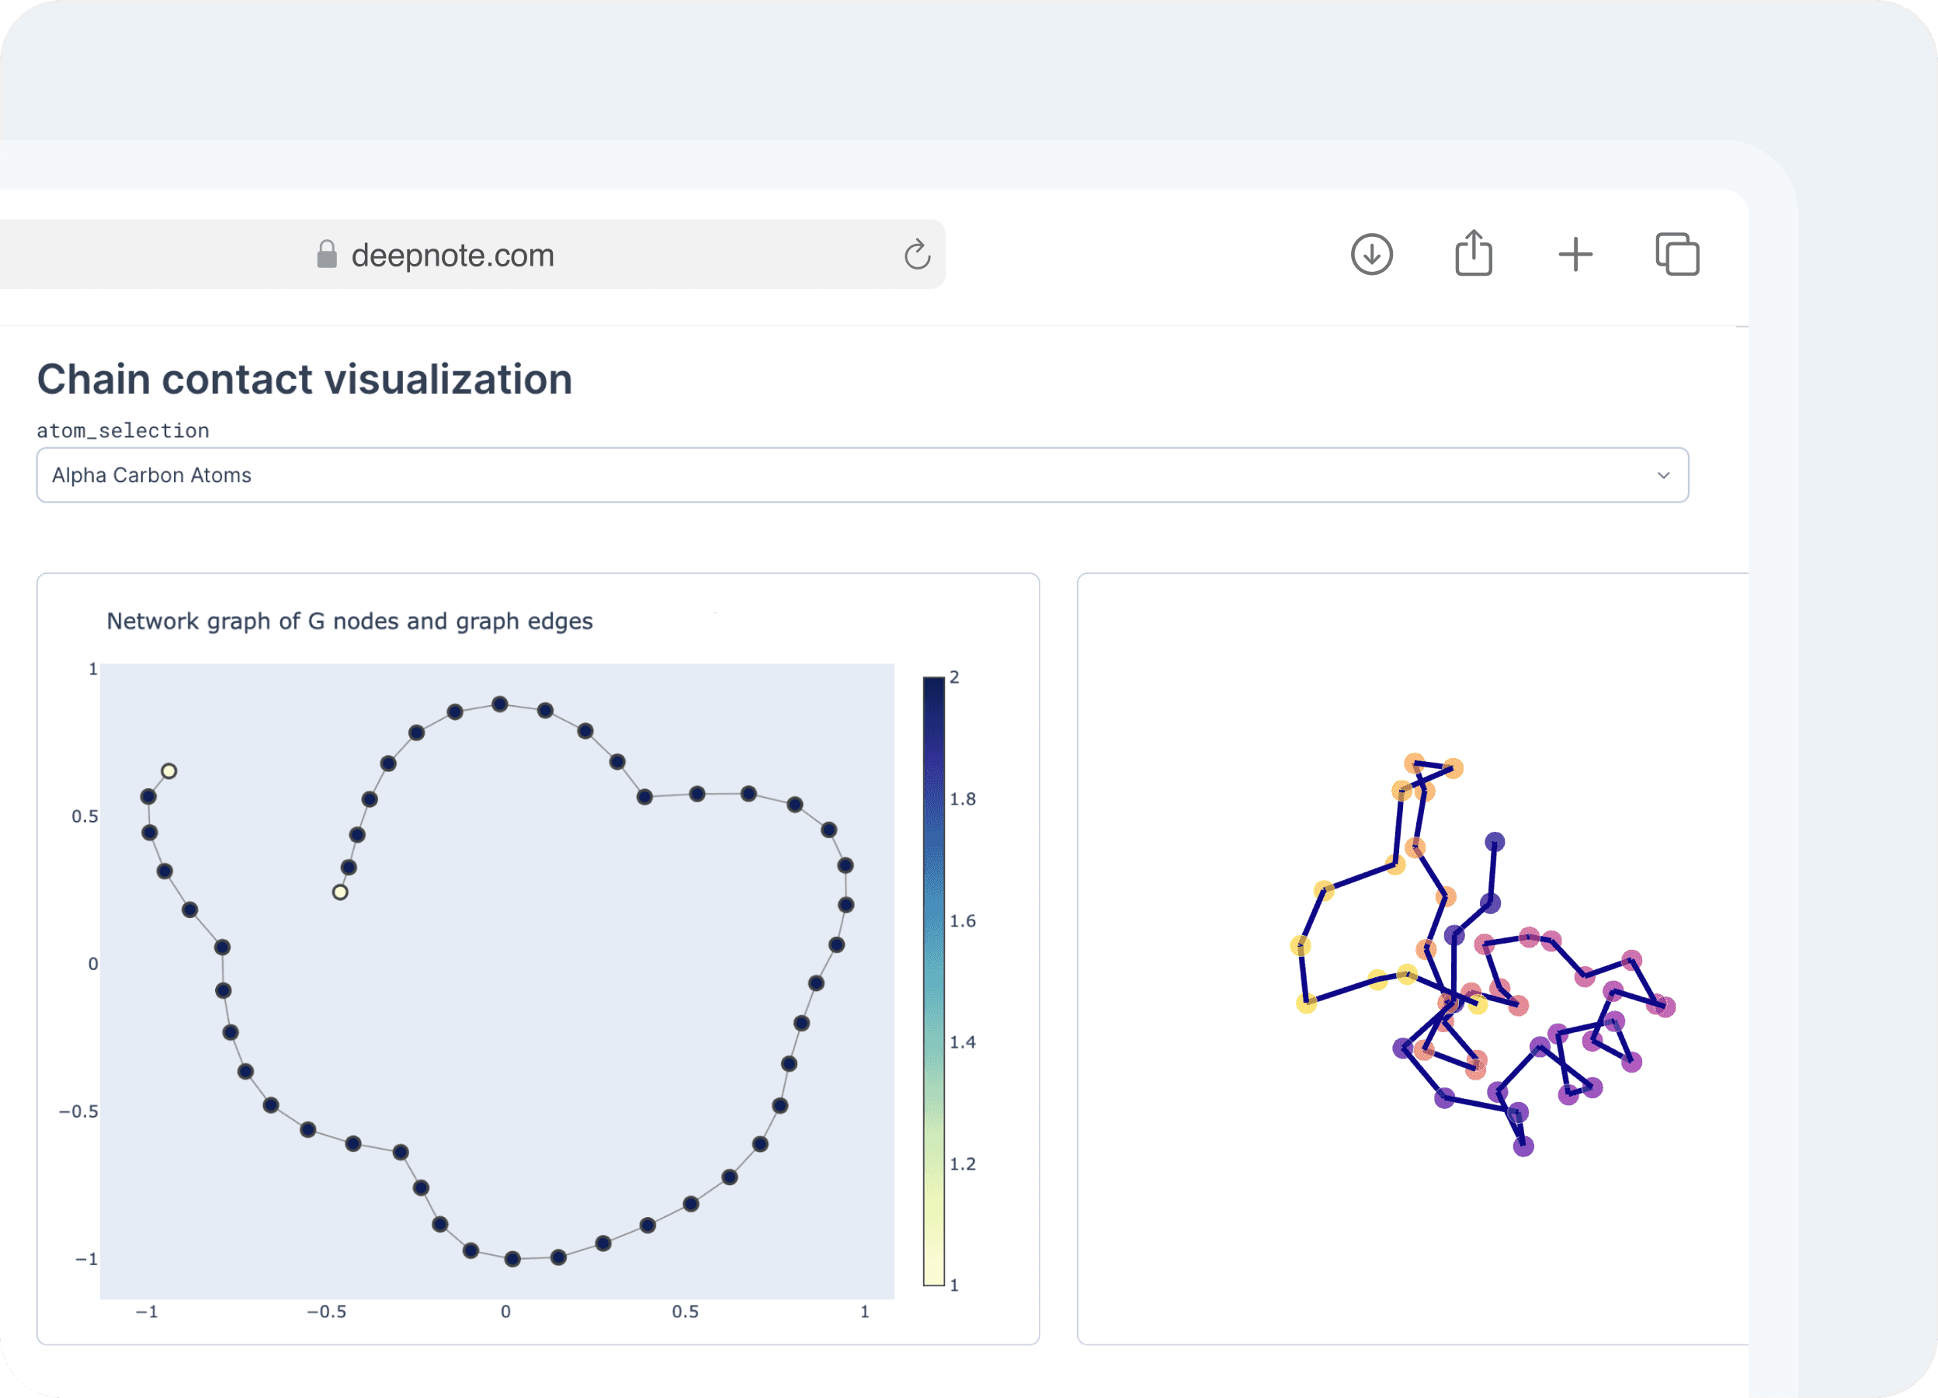Screen dimensions: 1938x1398
Task: Show the tab overview icon
Action: click(1676, 255)
